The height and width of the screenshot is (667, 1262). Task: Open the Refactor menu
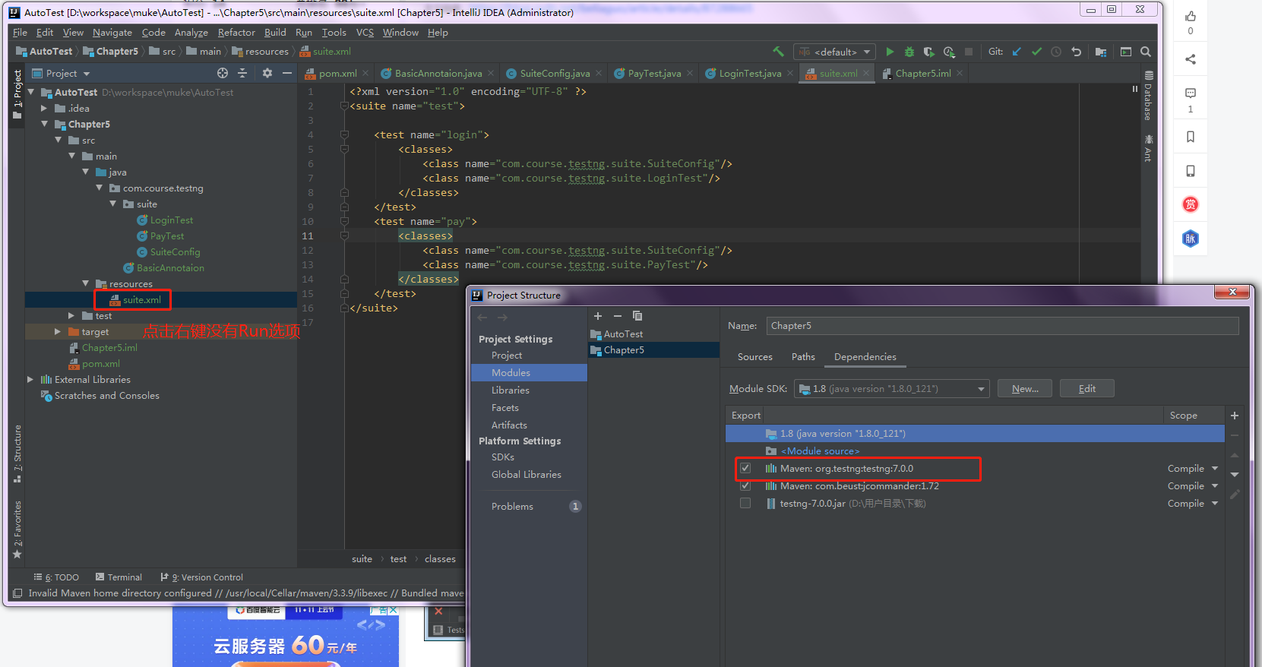click(236, 33)
